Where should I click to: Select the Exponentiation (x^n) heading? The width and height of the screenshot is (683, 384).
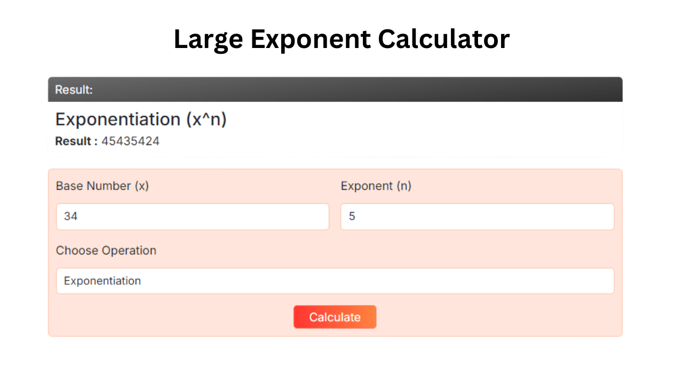141,119
